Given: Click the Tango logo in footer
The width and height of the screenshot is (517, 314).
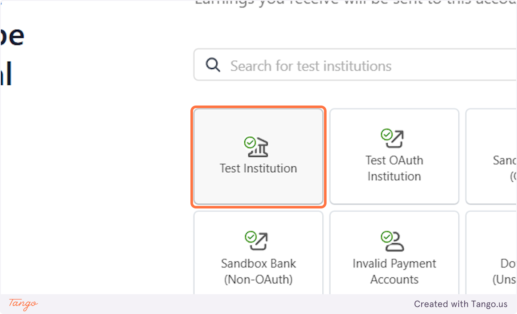Looking at the screenshot, I should point(23,304).
